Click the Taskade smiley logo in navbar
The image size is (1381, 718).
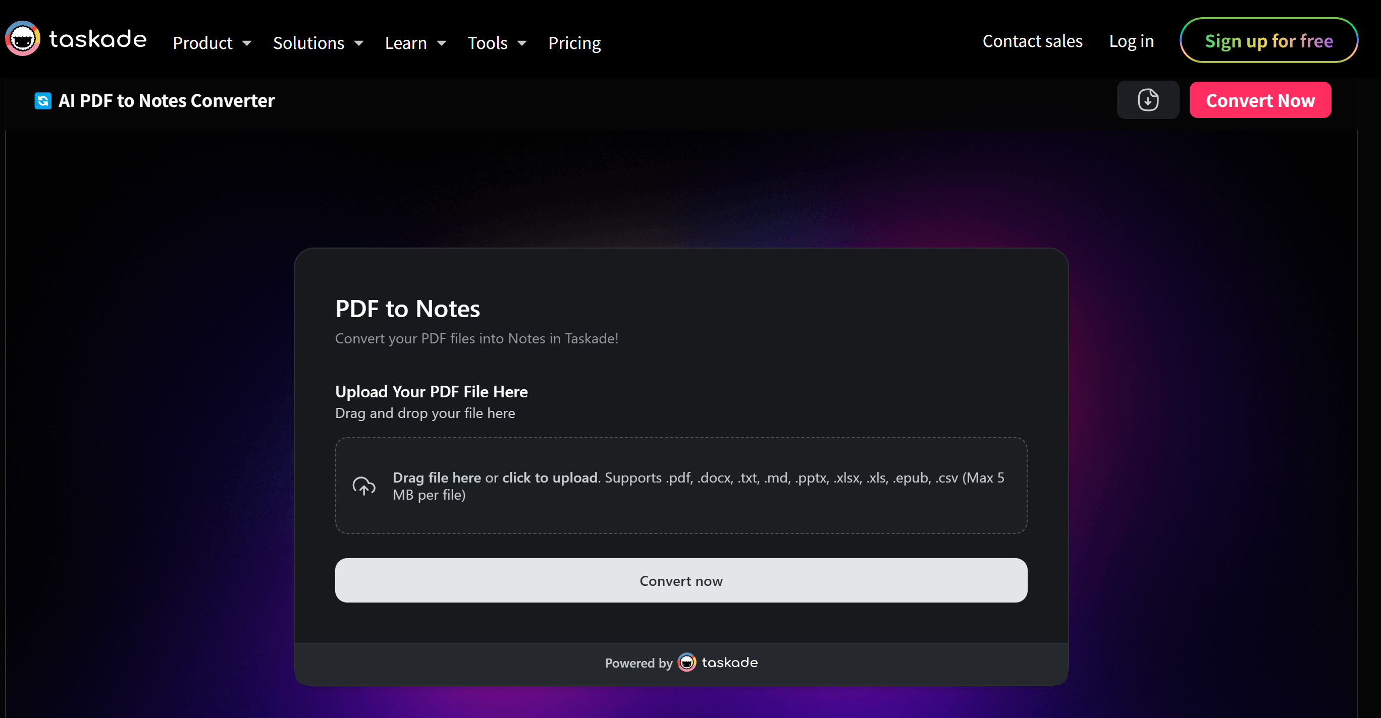(x=23, y=38)
